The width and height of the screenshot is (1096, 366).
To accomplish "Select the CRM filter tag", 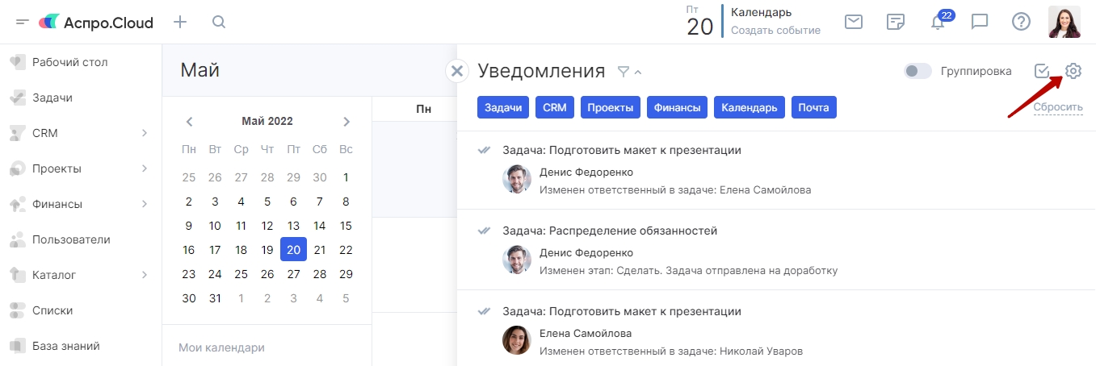I will point(555,107).
